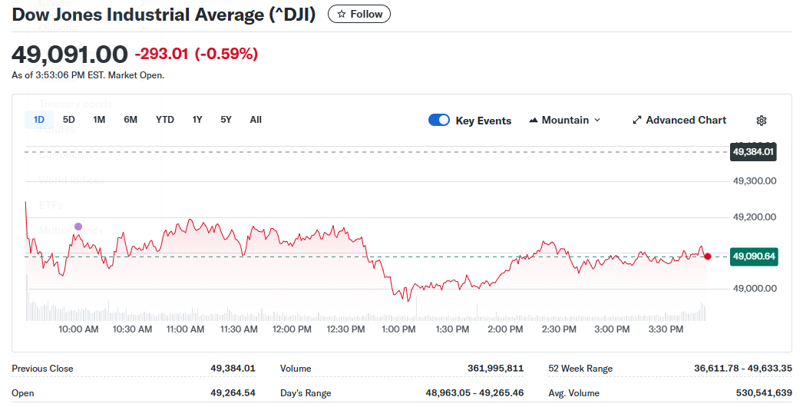Click the current price 49,091.00
The width and height of the screenshot is (803, 407).
(x=70, y=55)
